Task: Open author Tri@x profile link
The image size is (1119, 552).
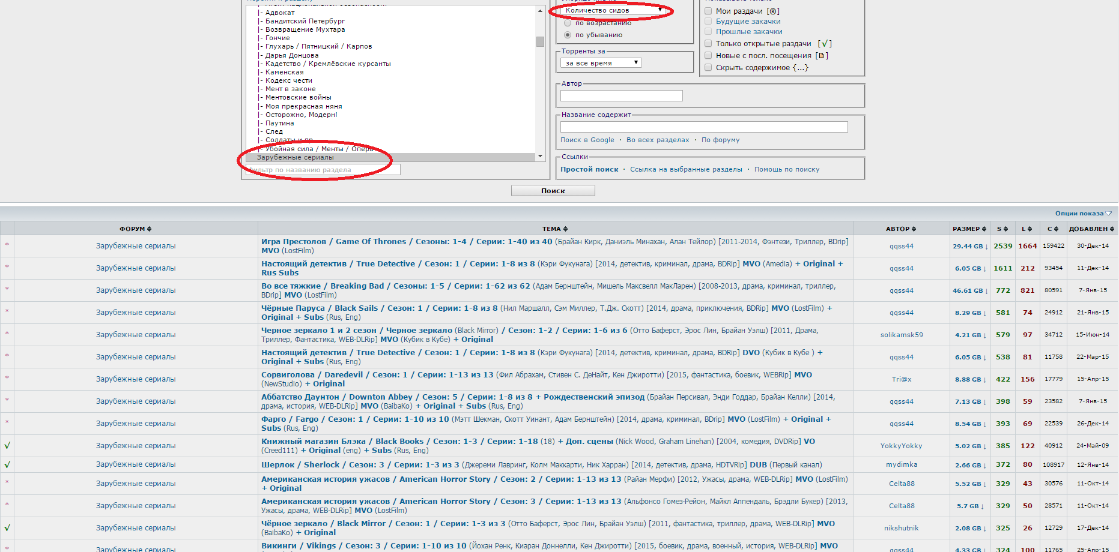Action: [x=902, y=379]
